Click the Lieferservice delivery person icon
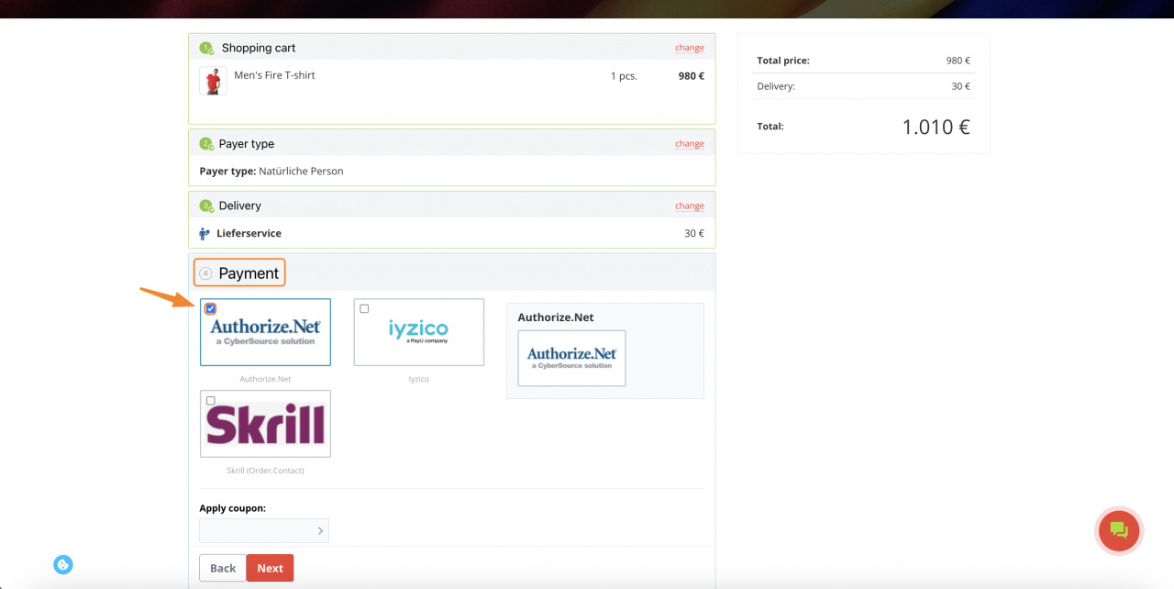The height and width of the screenshot is (589, 1174). [x=204, y=233]
